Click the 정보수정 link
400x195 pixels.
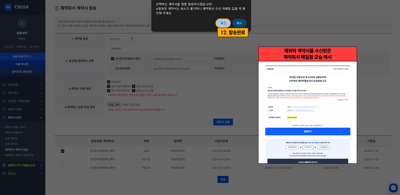coord(21,47)
